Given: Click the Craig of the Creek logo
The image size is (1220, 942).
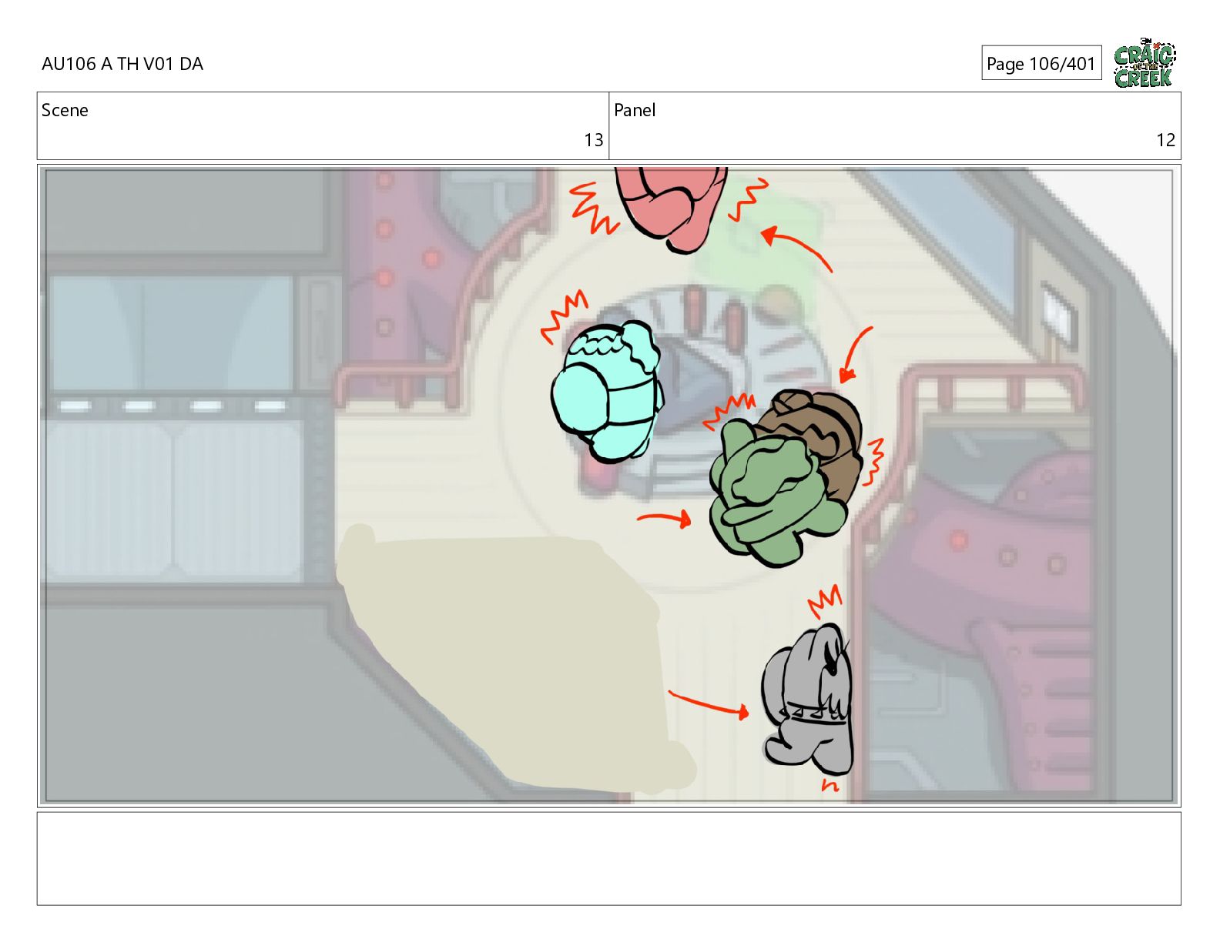Looking at the screenshot, I should 1145,62.
